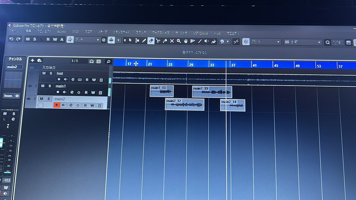Select the Zoom magnifier tool

tap(179, 41)
